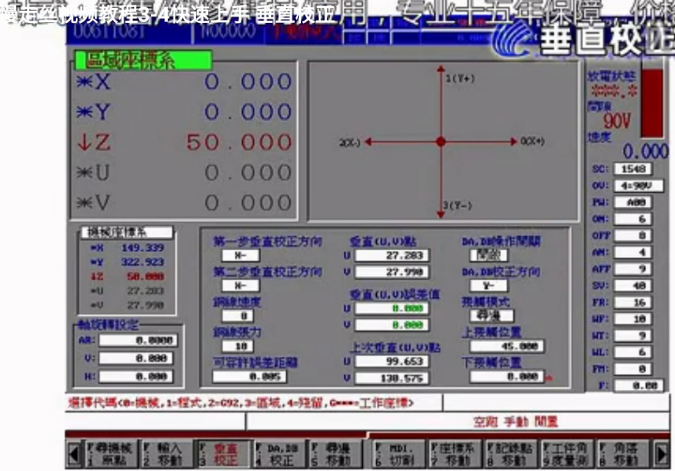Adjust the OV voltage value field
The width and height of the screenshot is (675, 471).
tap(637, 185)
